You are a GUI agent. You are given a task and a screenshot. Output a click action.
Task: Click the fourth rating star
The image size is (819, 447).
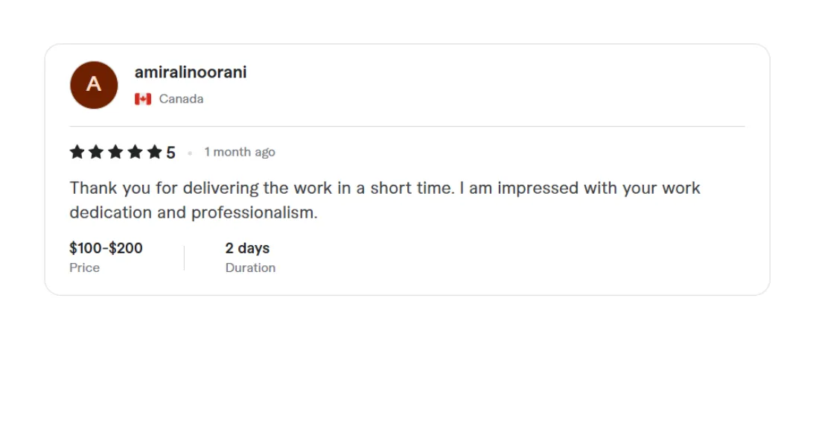point(135,153)
